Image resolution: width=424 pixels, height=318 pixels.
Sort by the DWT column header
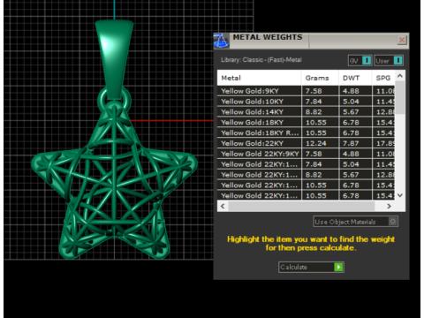click(355, 78)
